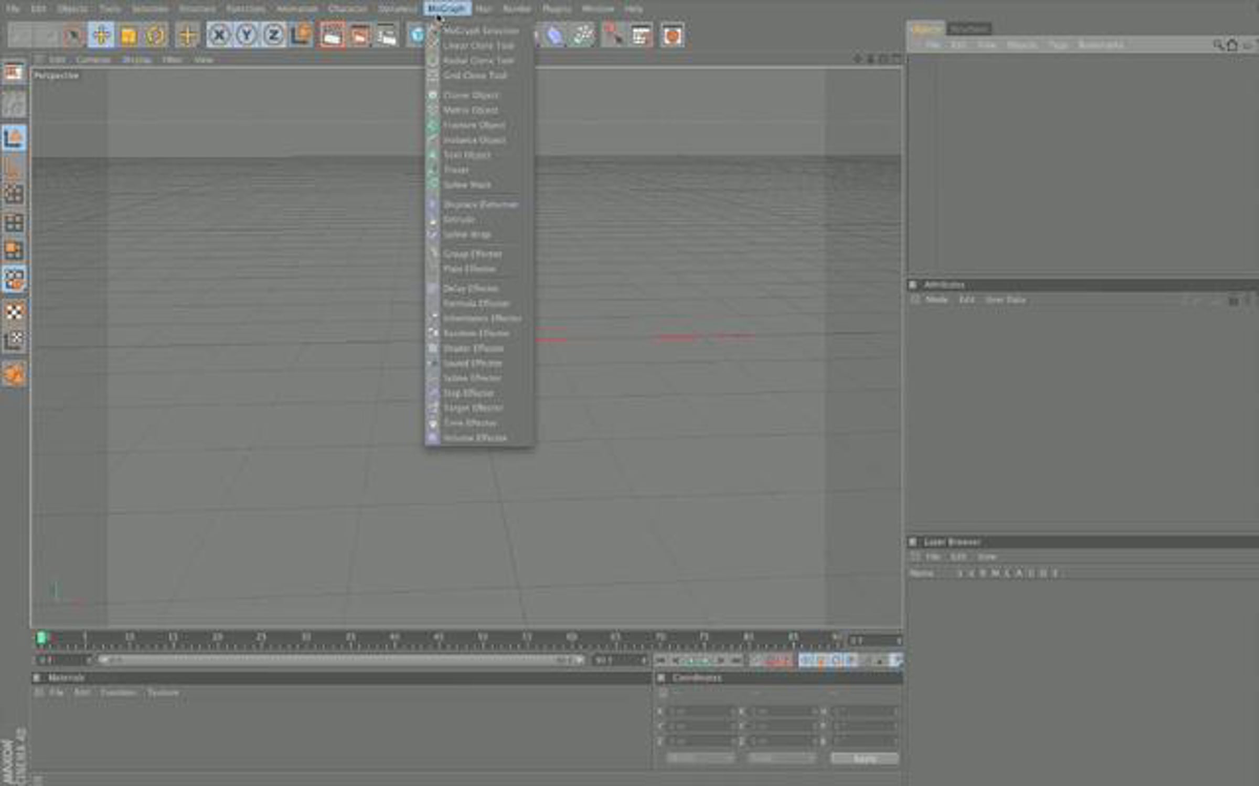Viewport: 1259px width, 786px height.
Task: Open the viewport Filter menu
Action: click(172, 60)
